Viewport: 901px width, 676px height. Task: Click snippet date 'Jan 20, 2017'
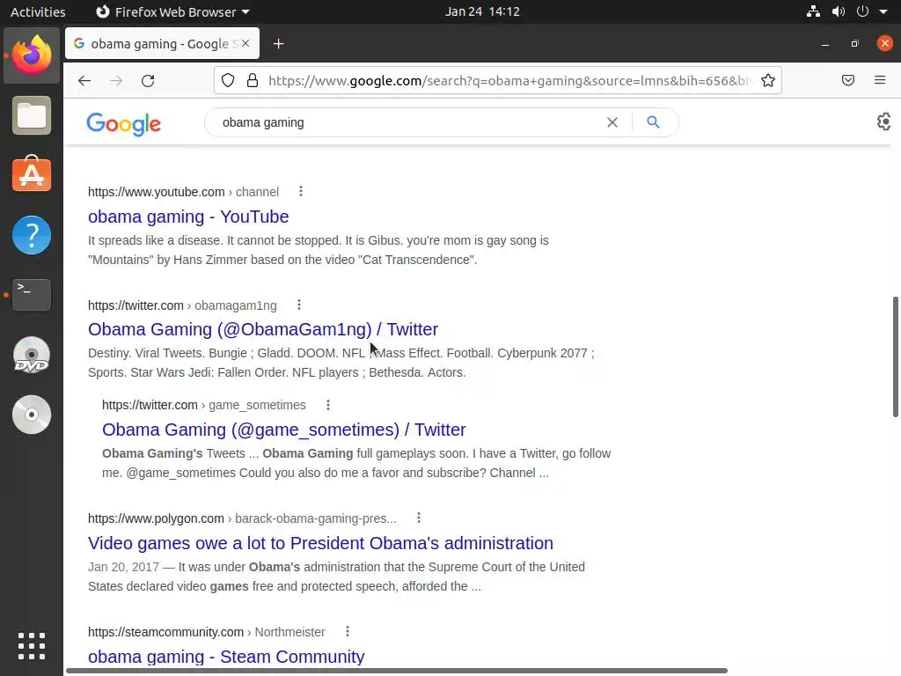pyautogui.click(x=123, y=567)
